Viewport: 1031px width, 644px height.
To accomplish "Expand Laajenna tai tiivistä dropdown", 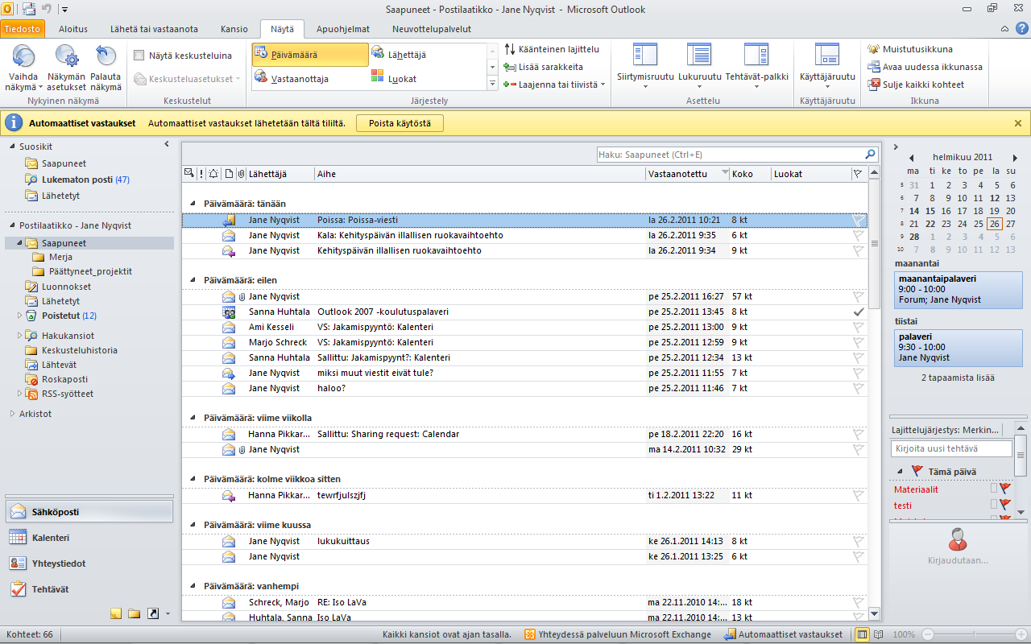I will (554, 85).
